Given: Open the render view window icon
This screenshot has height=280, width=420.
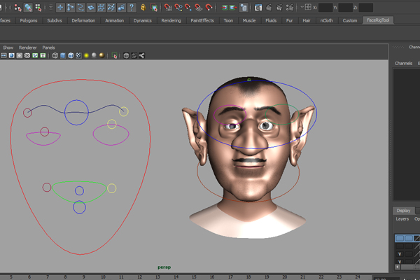Looking at the screenshot, I should [258, 8].
